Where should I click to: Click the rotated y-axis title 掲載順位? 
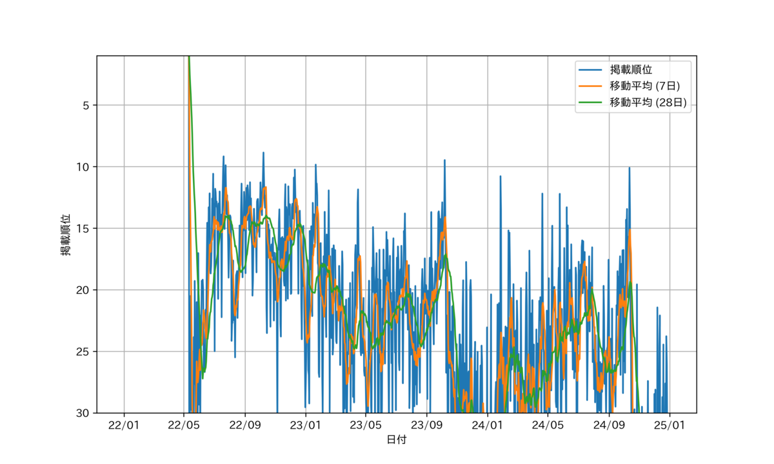(66, 234)
